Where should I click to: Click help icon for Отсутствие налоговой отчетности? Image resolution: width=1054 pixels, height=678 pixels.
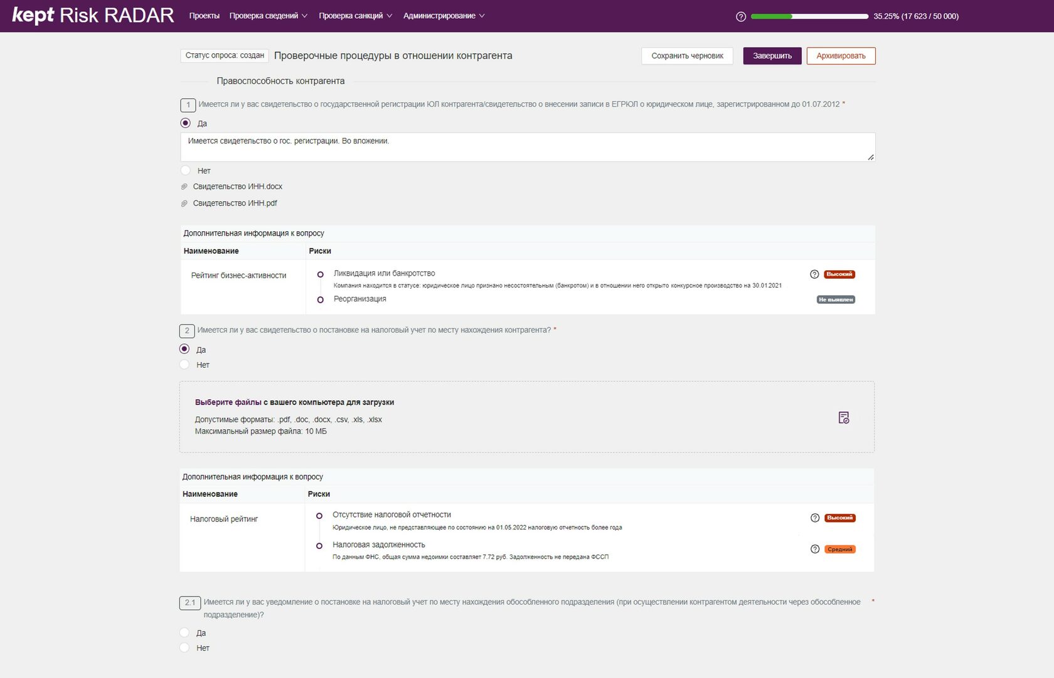point(815,518)
